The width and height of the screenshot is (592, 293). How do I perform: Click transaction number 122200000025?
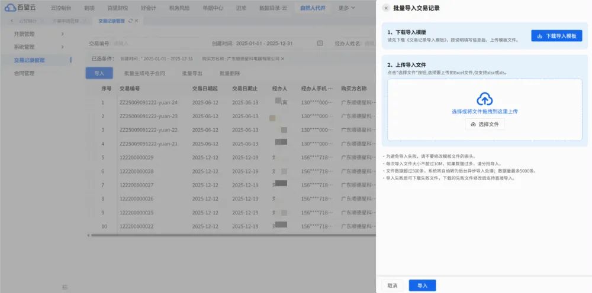point(137,213)
